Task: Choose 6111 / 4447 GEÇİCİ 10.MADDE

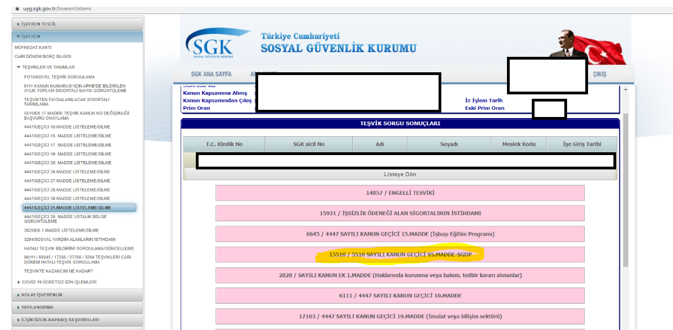Action: click(400, 296)
